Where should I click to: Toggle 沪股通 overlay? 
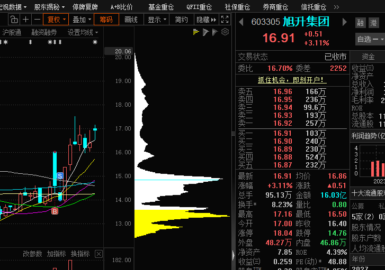tap(12, 32)
